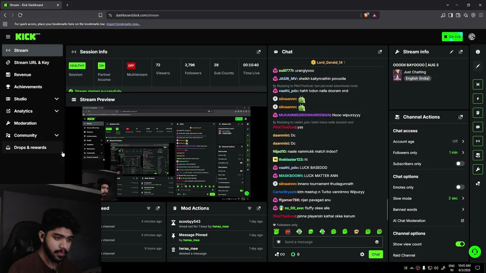The image size is (486, 273).
Task: Toggle the broadcast signal widget in right rail
Action: pos(478,141)
